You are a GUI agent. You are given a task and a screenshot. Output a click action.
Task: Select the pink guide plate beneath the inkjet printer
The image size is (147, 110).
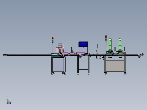(x=80, y=53)
